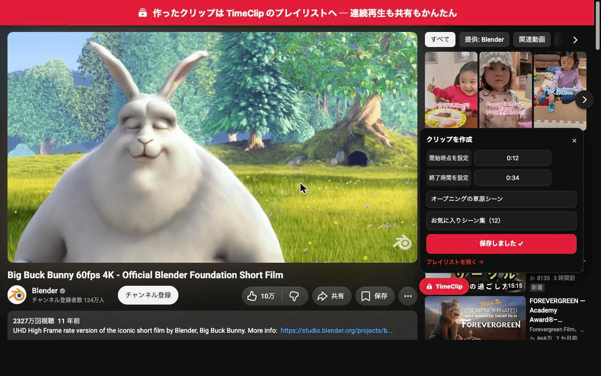
Task: Open FOREVERGREEN — Academy Award video title
Action: point(557,310)
